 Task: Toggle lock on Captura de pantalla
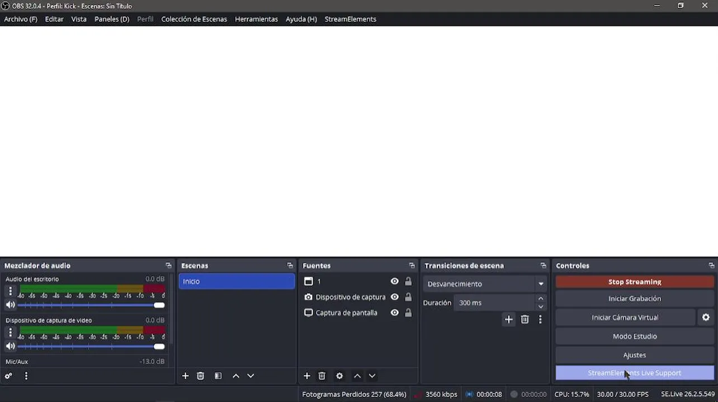(x=408, y=313)
